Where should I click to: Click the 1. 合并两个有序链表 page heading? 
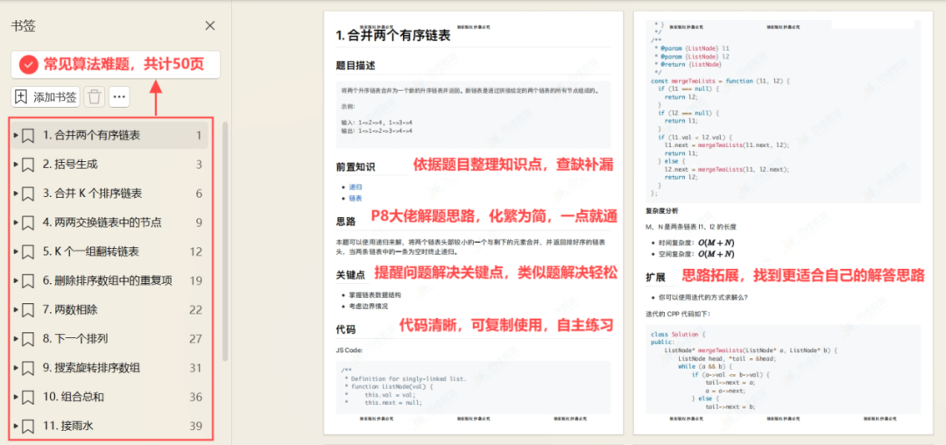pyautogui.click(x=393, y=36)
